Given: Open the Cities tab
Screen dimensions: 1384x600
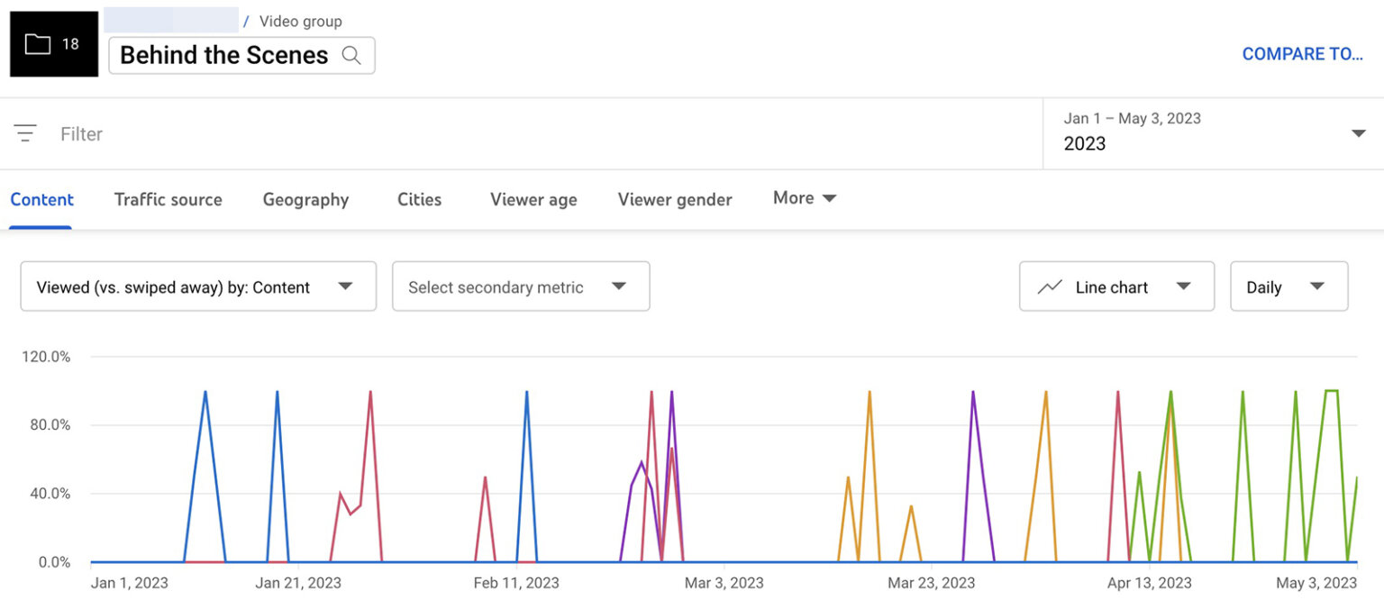Looking at the screenshot, I should 419,199.
